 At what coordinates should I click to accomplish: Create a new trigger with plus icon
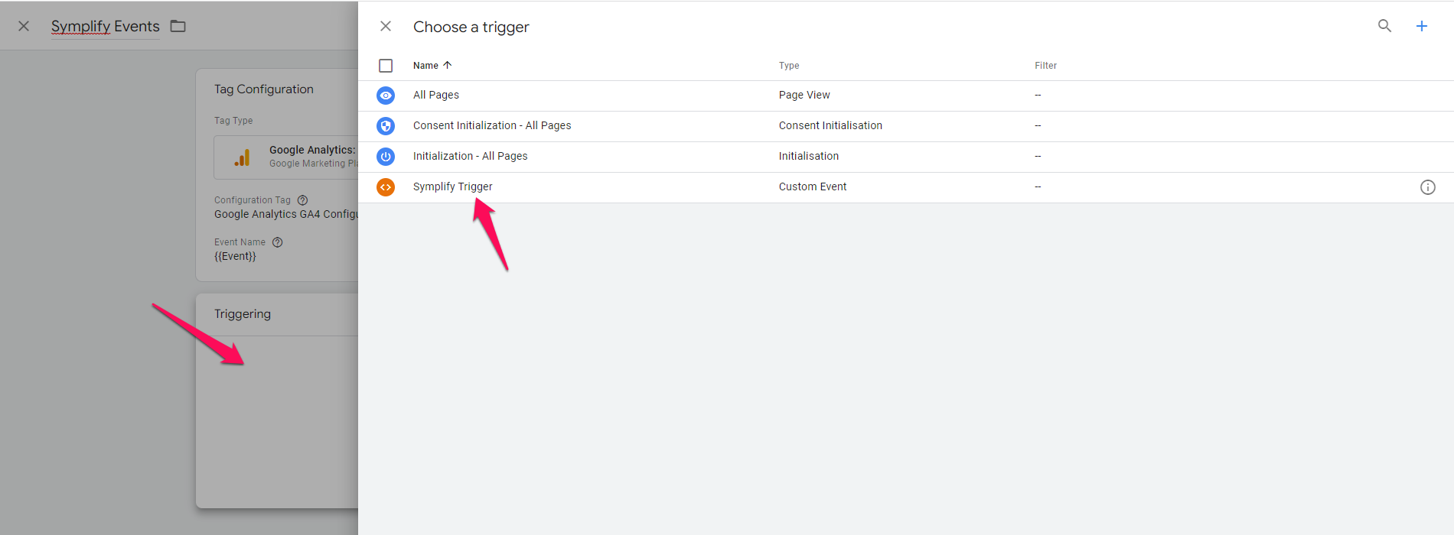(x=1422, y=26)
